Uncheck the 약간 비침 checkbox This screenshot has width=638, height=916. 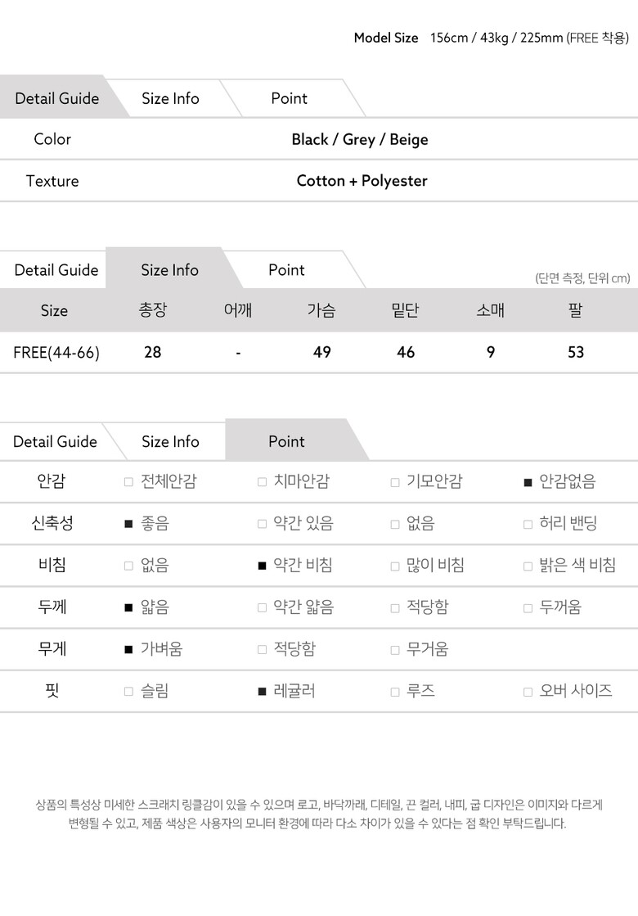coord(262,566)
